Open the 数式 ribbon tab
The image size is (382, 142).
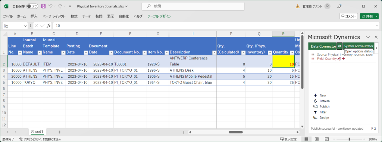pyautogui.click(x=74, y=16)
